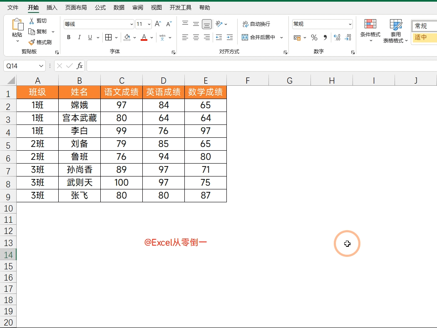Expand merge options arrow
The image size is (437, 328).
(x=281, y=37)
